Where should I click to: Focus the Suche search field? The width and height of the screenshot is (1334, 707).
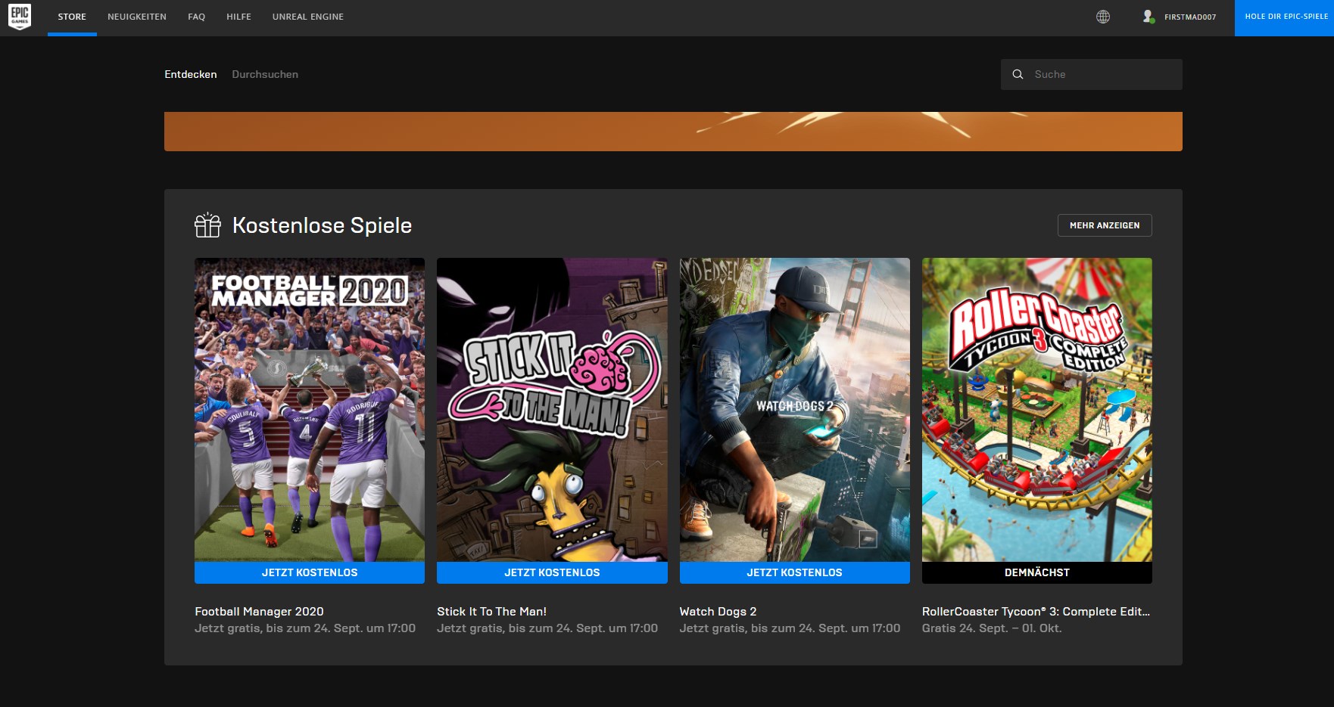pos(1092,74)
